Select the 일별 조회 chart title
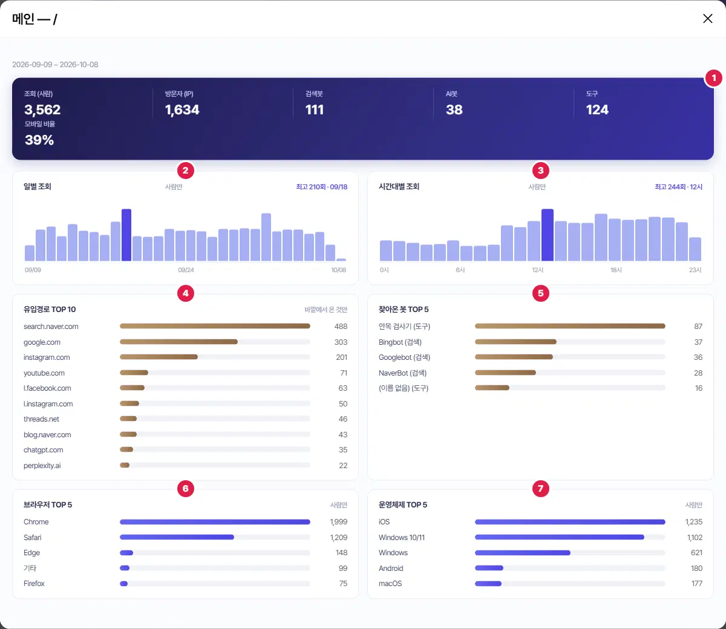This screenshot has width=726, height=629. tap(38, 186)
